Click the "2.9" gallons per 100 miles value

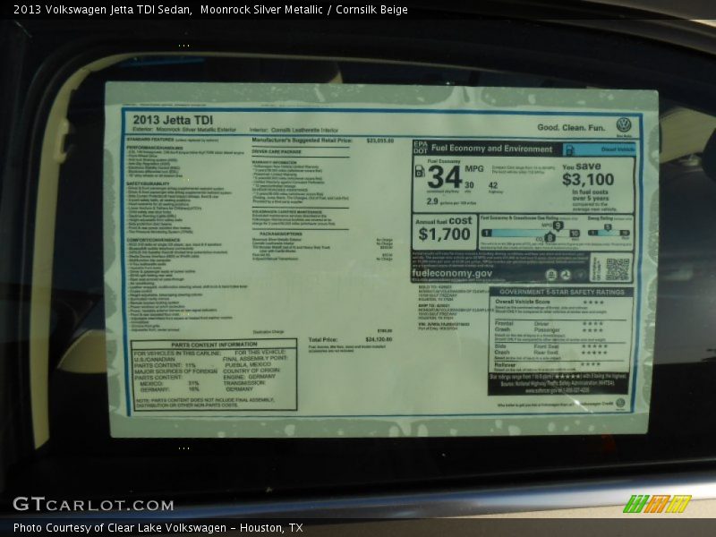coord(432,201)
